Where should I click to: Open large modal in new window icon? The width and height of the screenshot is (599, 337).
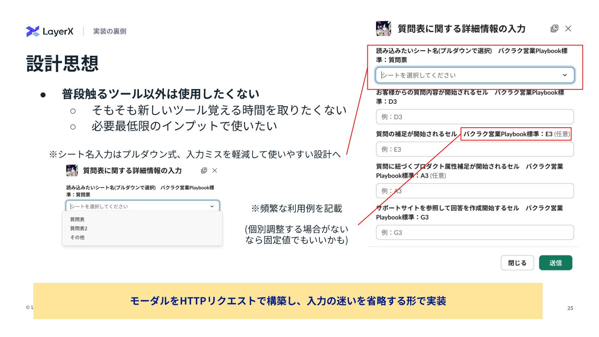click(554, 29)
